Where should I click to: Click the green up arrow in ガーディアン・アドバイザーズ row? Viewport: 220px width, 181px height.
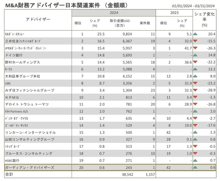[x=195, y=167]
